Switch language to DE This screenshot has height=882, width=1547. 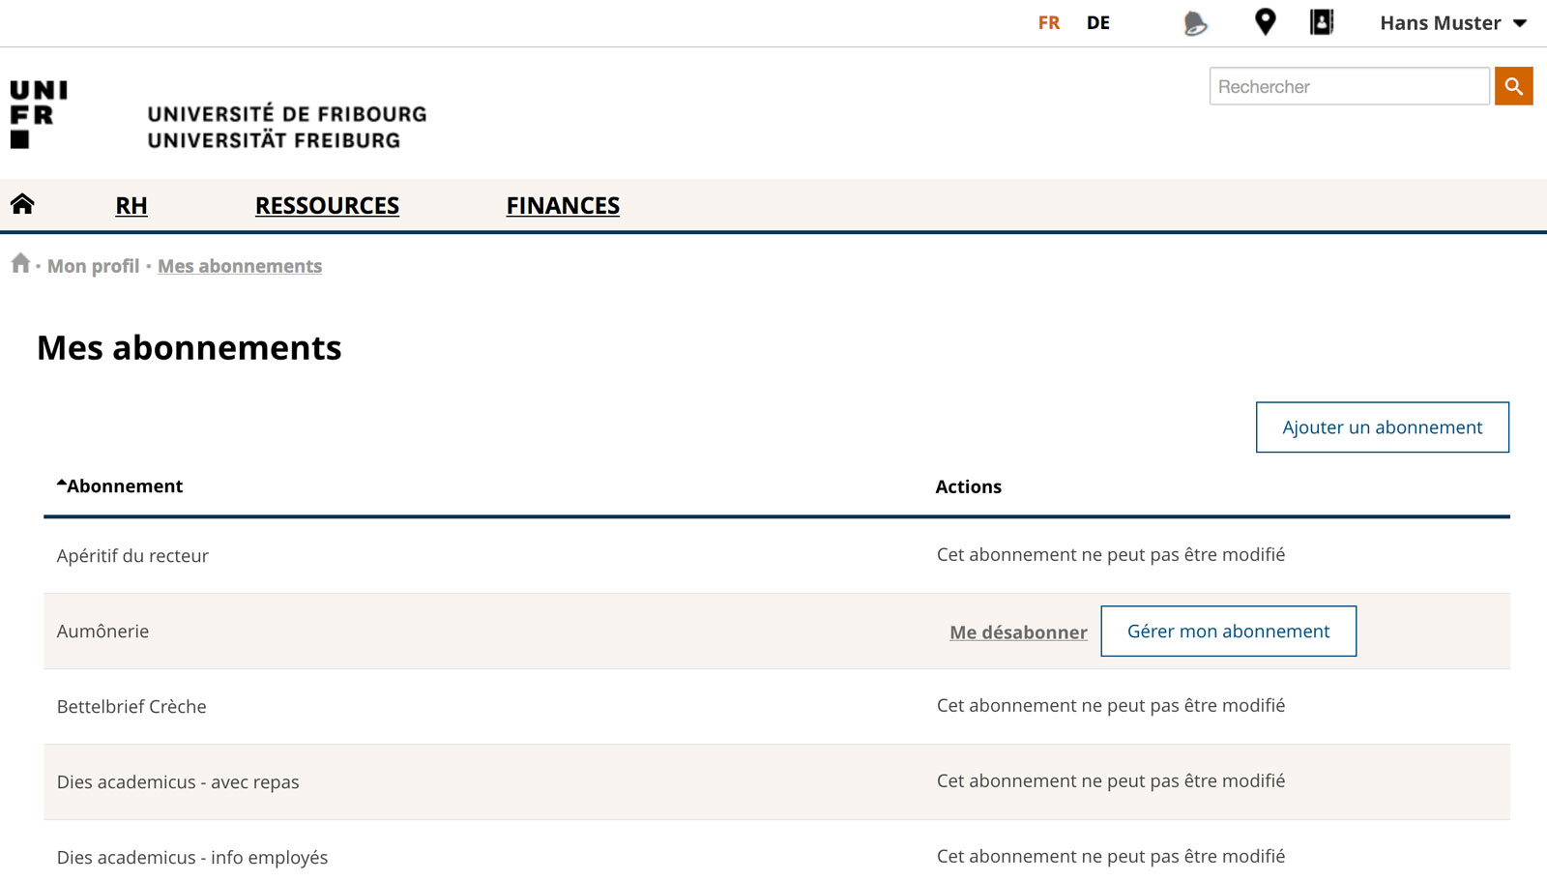pos(1097,23)
